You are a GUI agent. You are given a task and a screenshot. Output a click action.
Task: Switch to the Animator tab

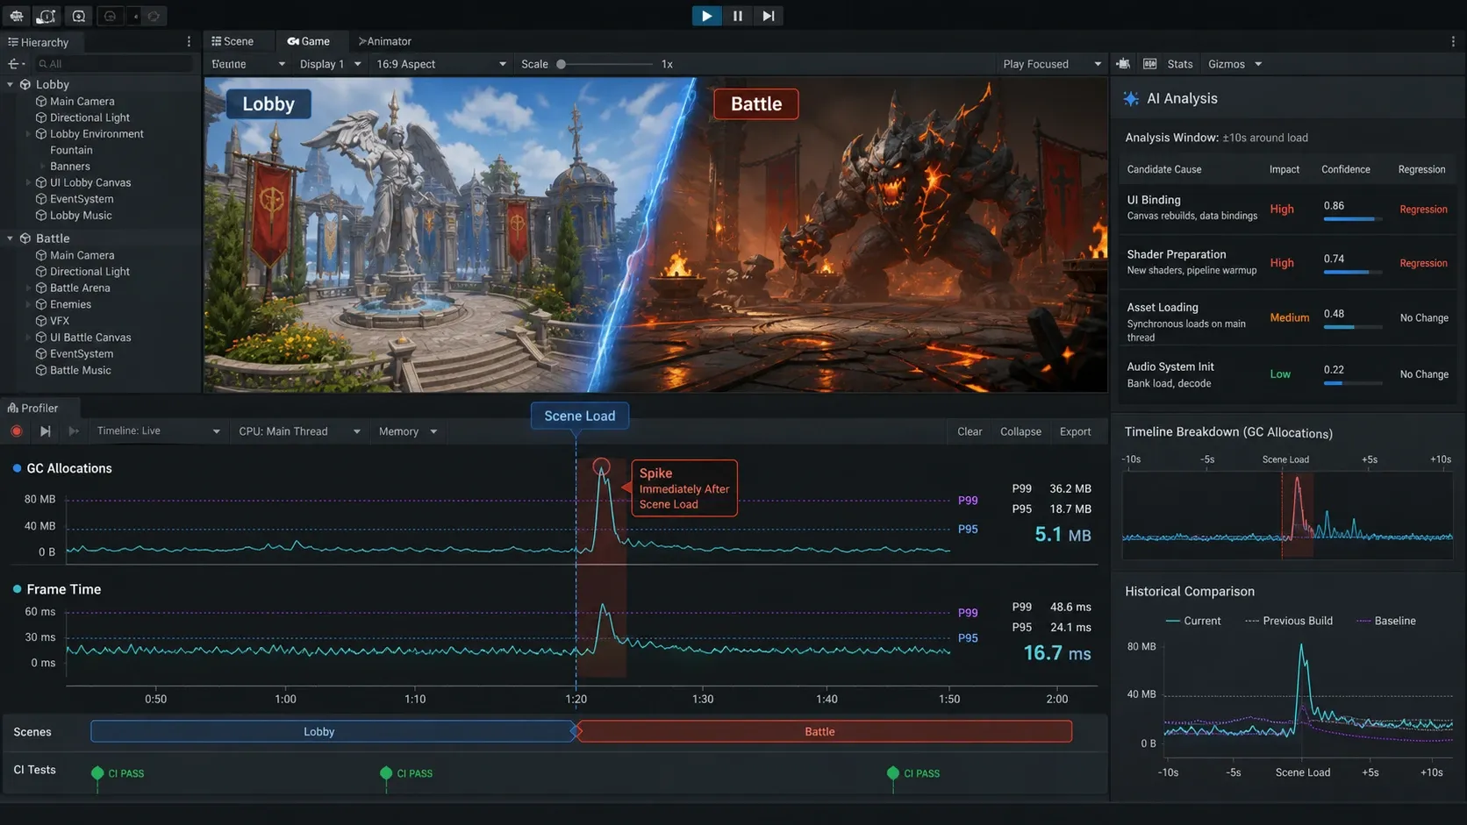tap(384, 41)
